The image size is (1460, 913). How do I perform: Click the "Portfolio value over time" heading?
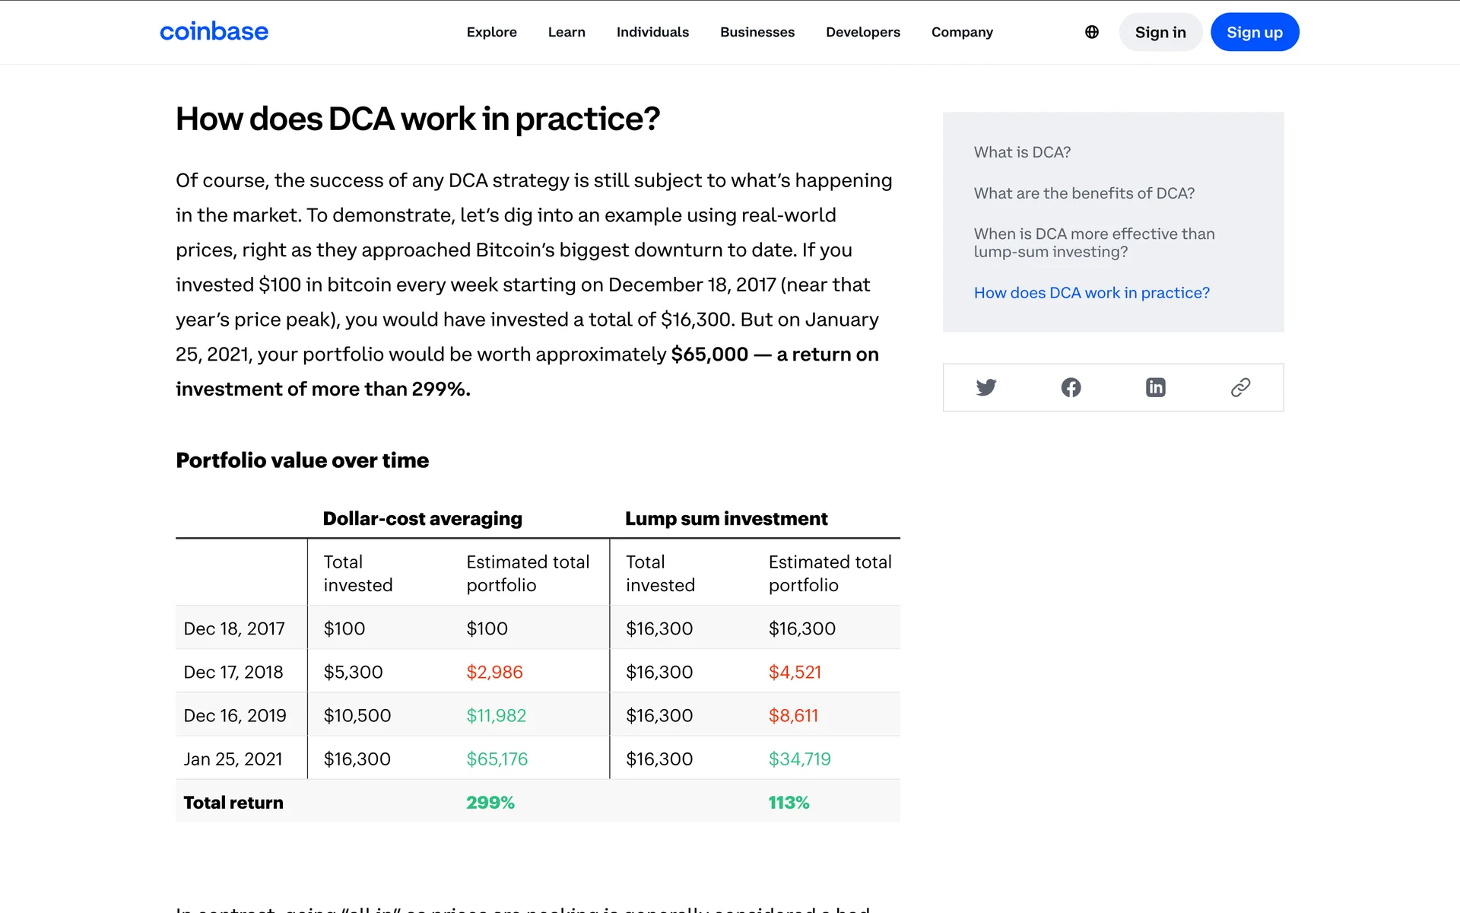click(x=302, y=460)
